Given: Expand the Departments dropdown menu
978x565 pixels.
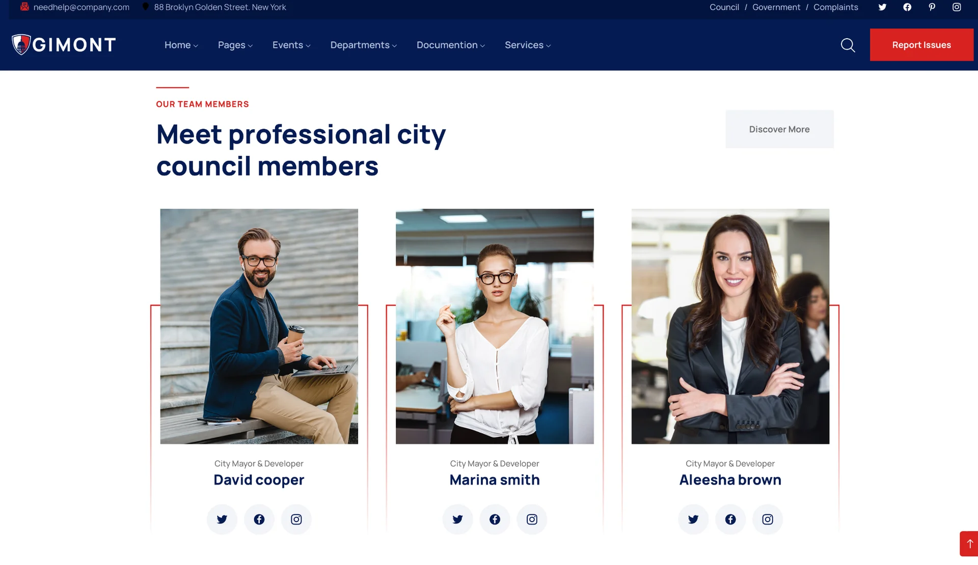Looking at the screenshot, I should click(364, 45).
